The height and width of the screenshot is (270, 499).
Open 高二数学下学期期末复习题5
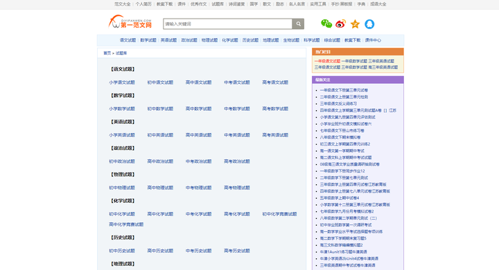click(x=343, y=238)
